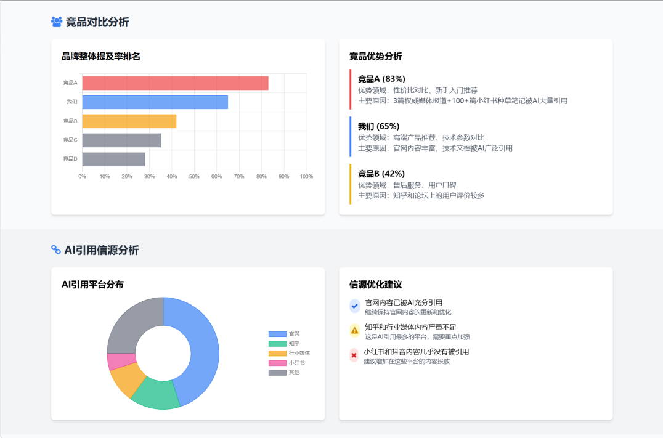
Task: Click the 竞品B axis label
Action: tap(70, 121)
